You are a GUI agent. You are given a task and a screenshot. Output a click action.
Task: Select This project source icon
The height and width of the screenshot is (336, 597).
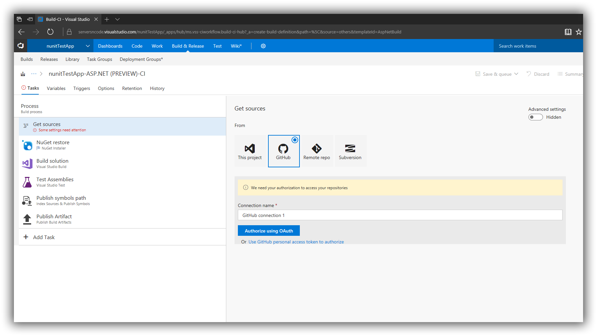pyautogui.click(x=250, y=148)
